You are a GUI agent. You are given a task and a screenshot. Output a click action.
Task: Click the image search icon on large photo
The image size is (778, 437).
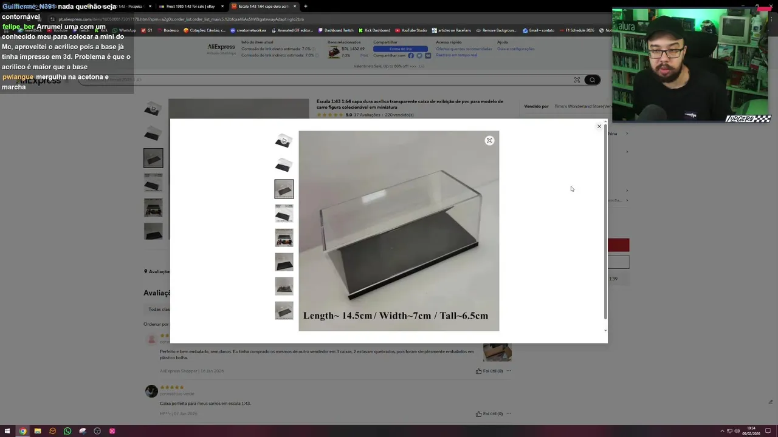click(489, 141)
